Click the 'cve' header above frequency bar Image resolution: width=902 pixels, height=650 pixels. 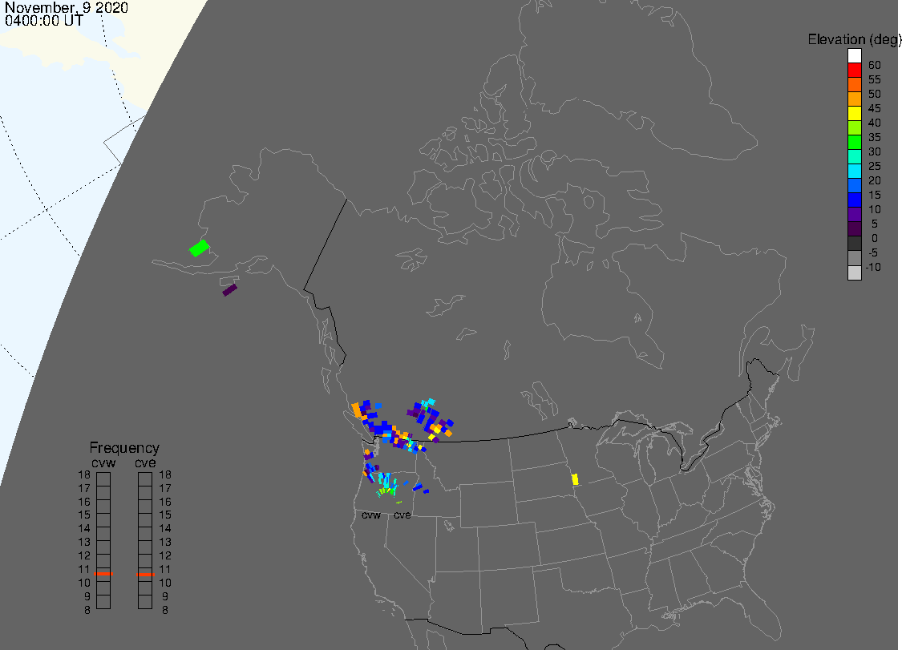(146, 463)
